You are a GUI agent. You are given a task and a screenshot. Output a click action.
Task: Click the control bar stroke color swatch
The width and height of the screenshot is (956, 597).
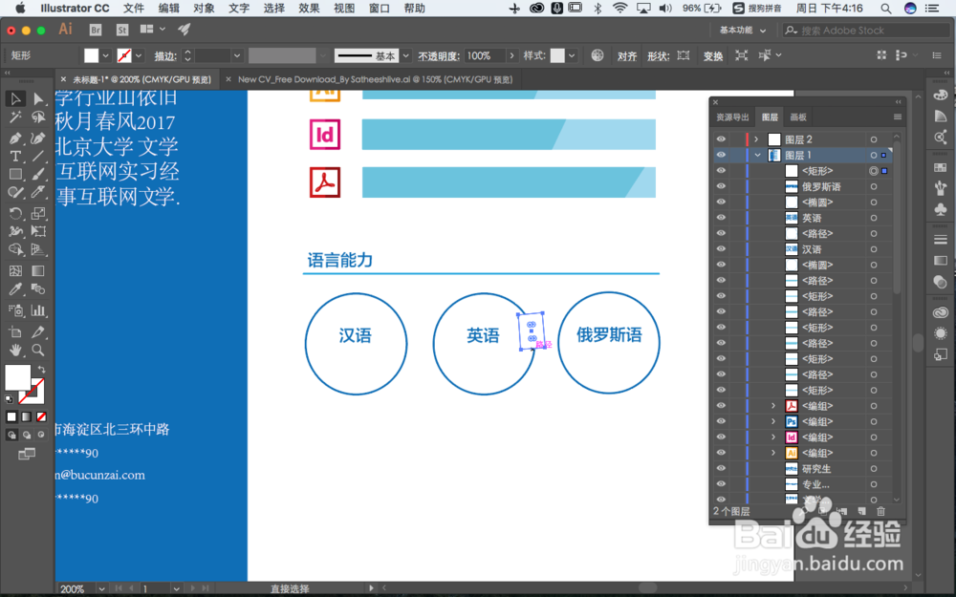coord(124,55)
